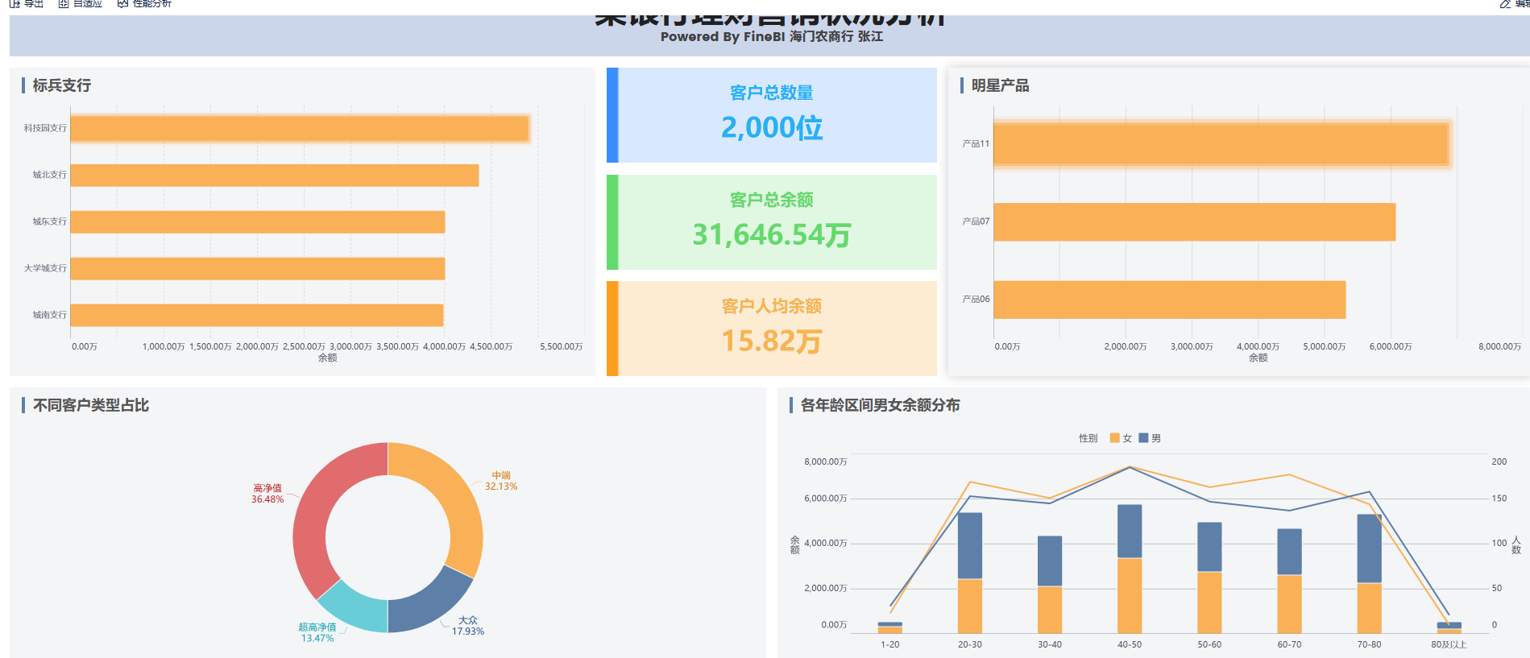Screen dimensions: 1530x658
Task: Open 性能分析 performance analysis icon
Action: tap(122, 3)
